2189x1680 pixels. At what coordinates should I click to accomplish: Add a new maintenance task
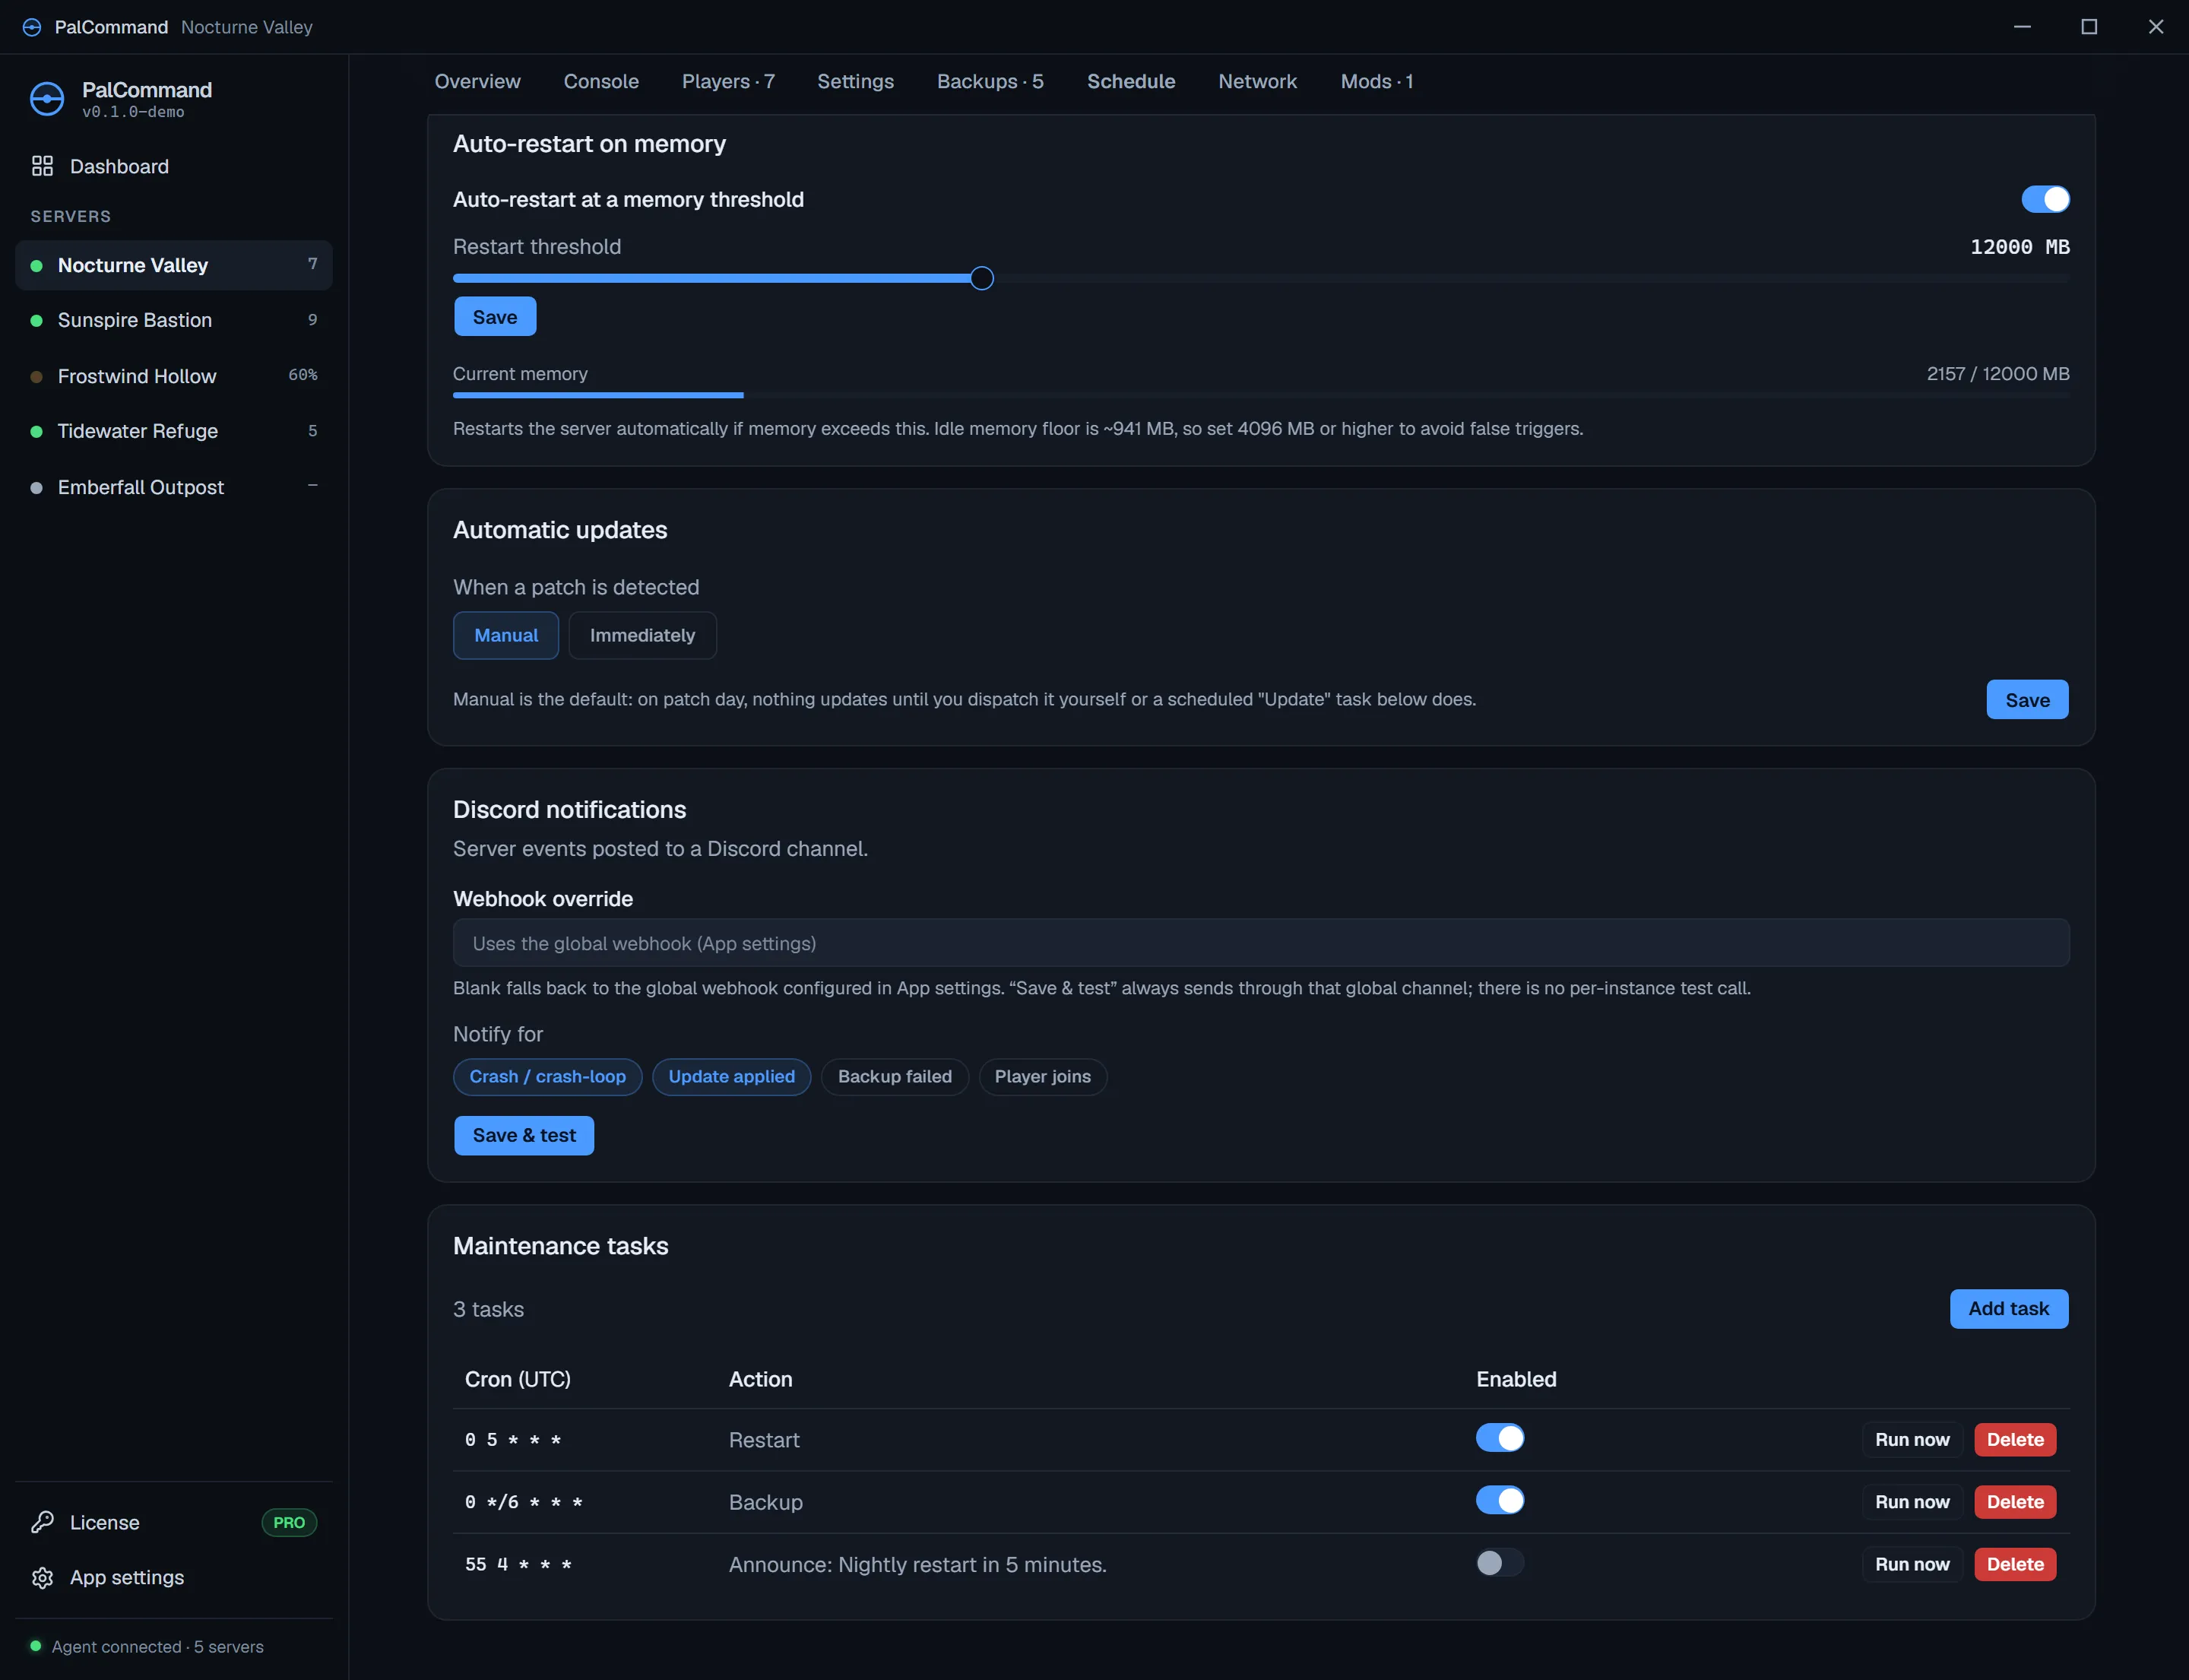pyautogui.click(x=2008, y=1308)
